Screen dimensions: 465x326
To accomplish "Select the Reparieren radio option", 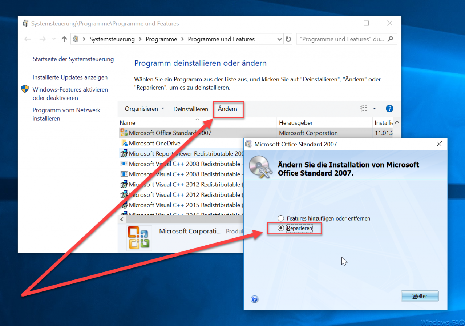I will pyautogui.click(x=295, y=228).
